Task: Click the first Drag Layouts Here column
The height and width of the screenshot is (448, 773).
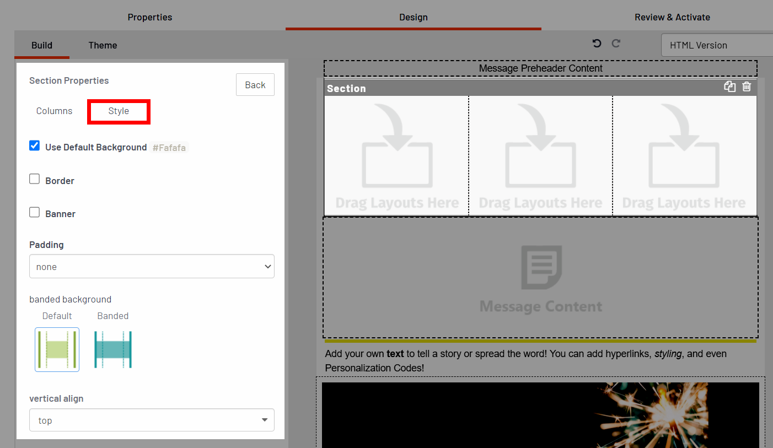Action: tap(396, 156)
